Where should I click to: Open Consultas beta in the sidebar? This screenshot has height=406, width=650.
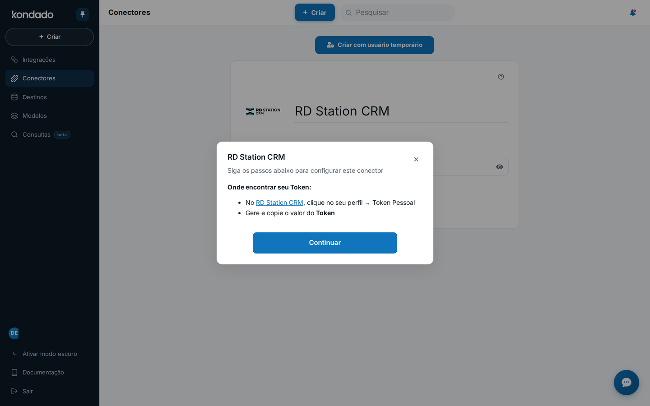tap(50, 134)
